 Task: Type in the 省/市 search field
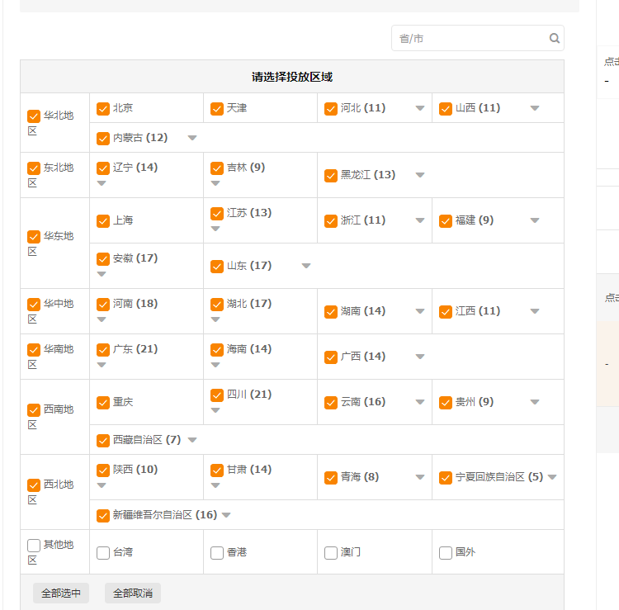(470, 38)
